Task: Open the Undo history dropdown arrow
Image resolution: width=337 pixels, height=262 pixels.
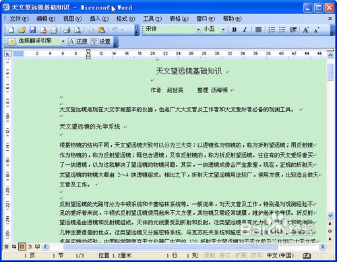Action: click(x=123, y=30)
